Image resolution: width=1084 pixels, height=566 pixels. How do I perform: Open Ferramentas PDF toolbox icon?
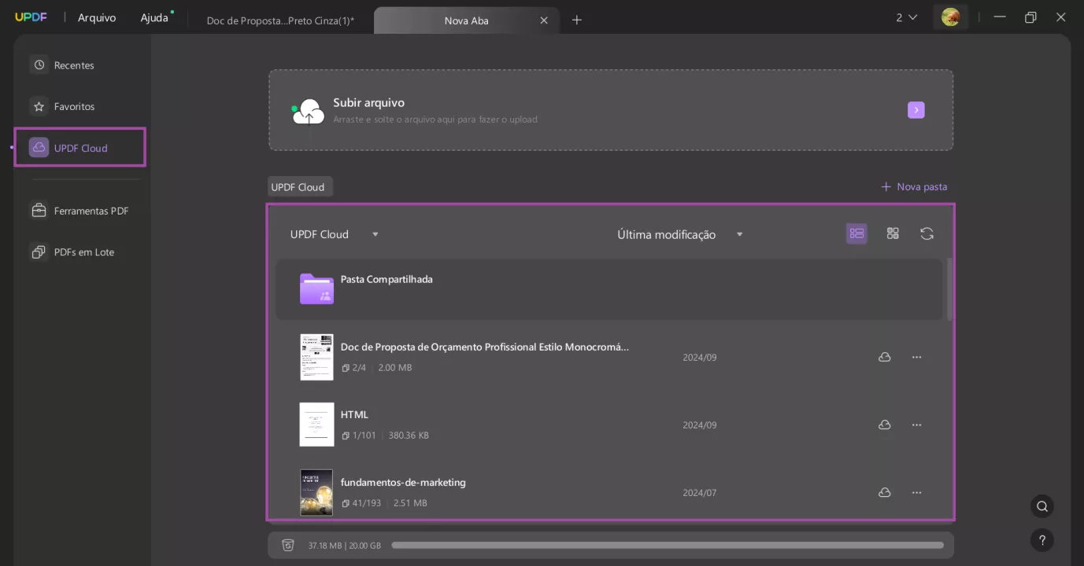tap(39, 210)
